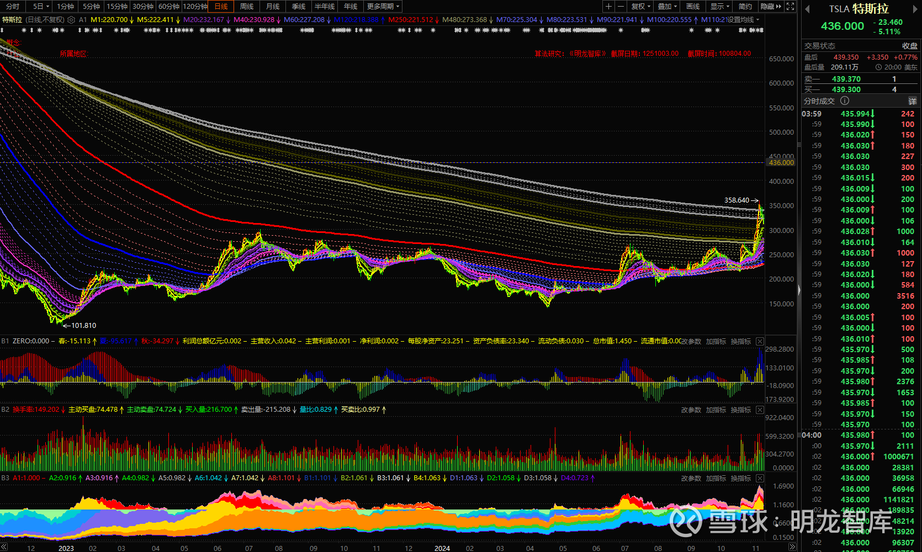Close the B3 indicator panel

760,478
